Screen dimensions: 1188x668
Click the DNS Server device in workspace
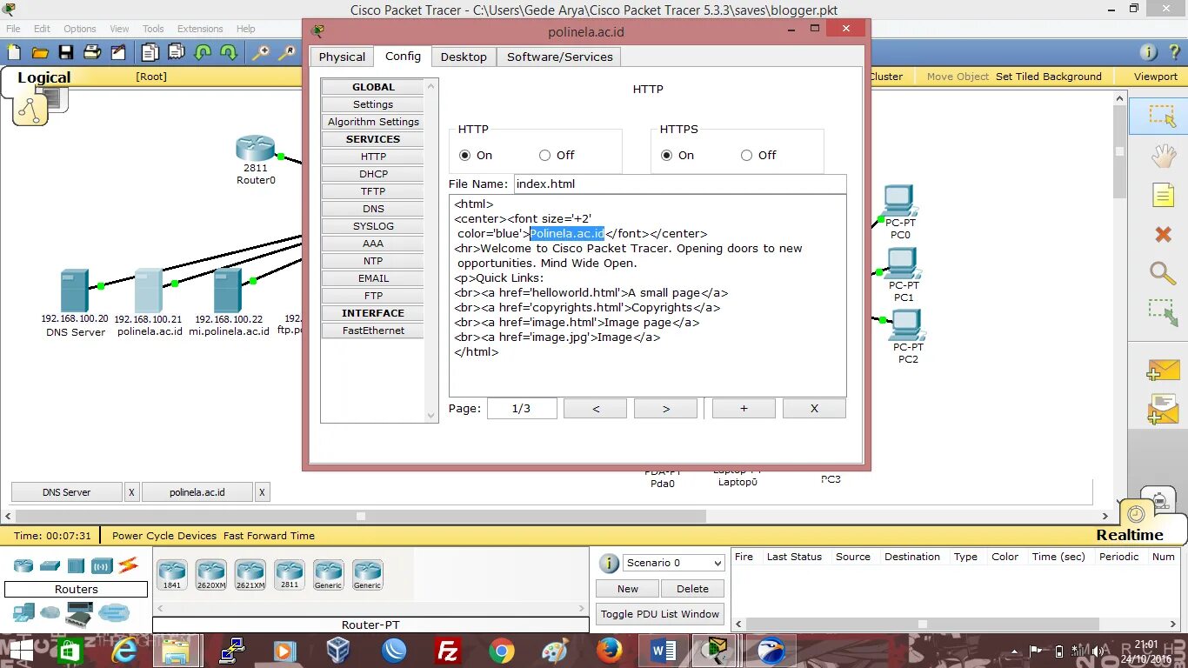pos(74,291)
